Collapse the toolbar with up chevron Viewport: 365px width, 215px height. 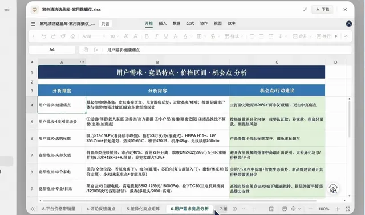point(346,36)
